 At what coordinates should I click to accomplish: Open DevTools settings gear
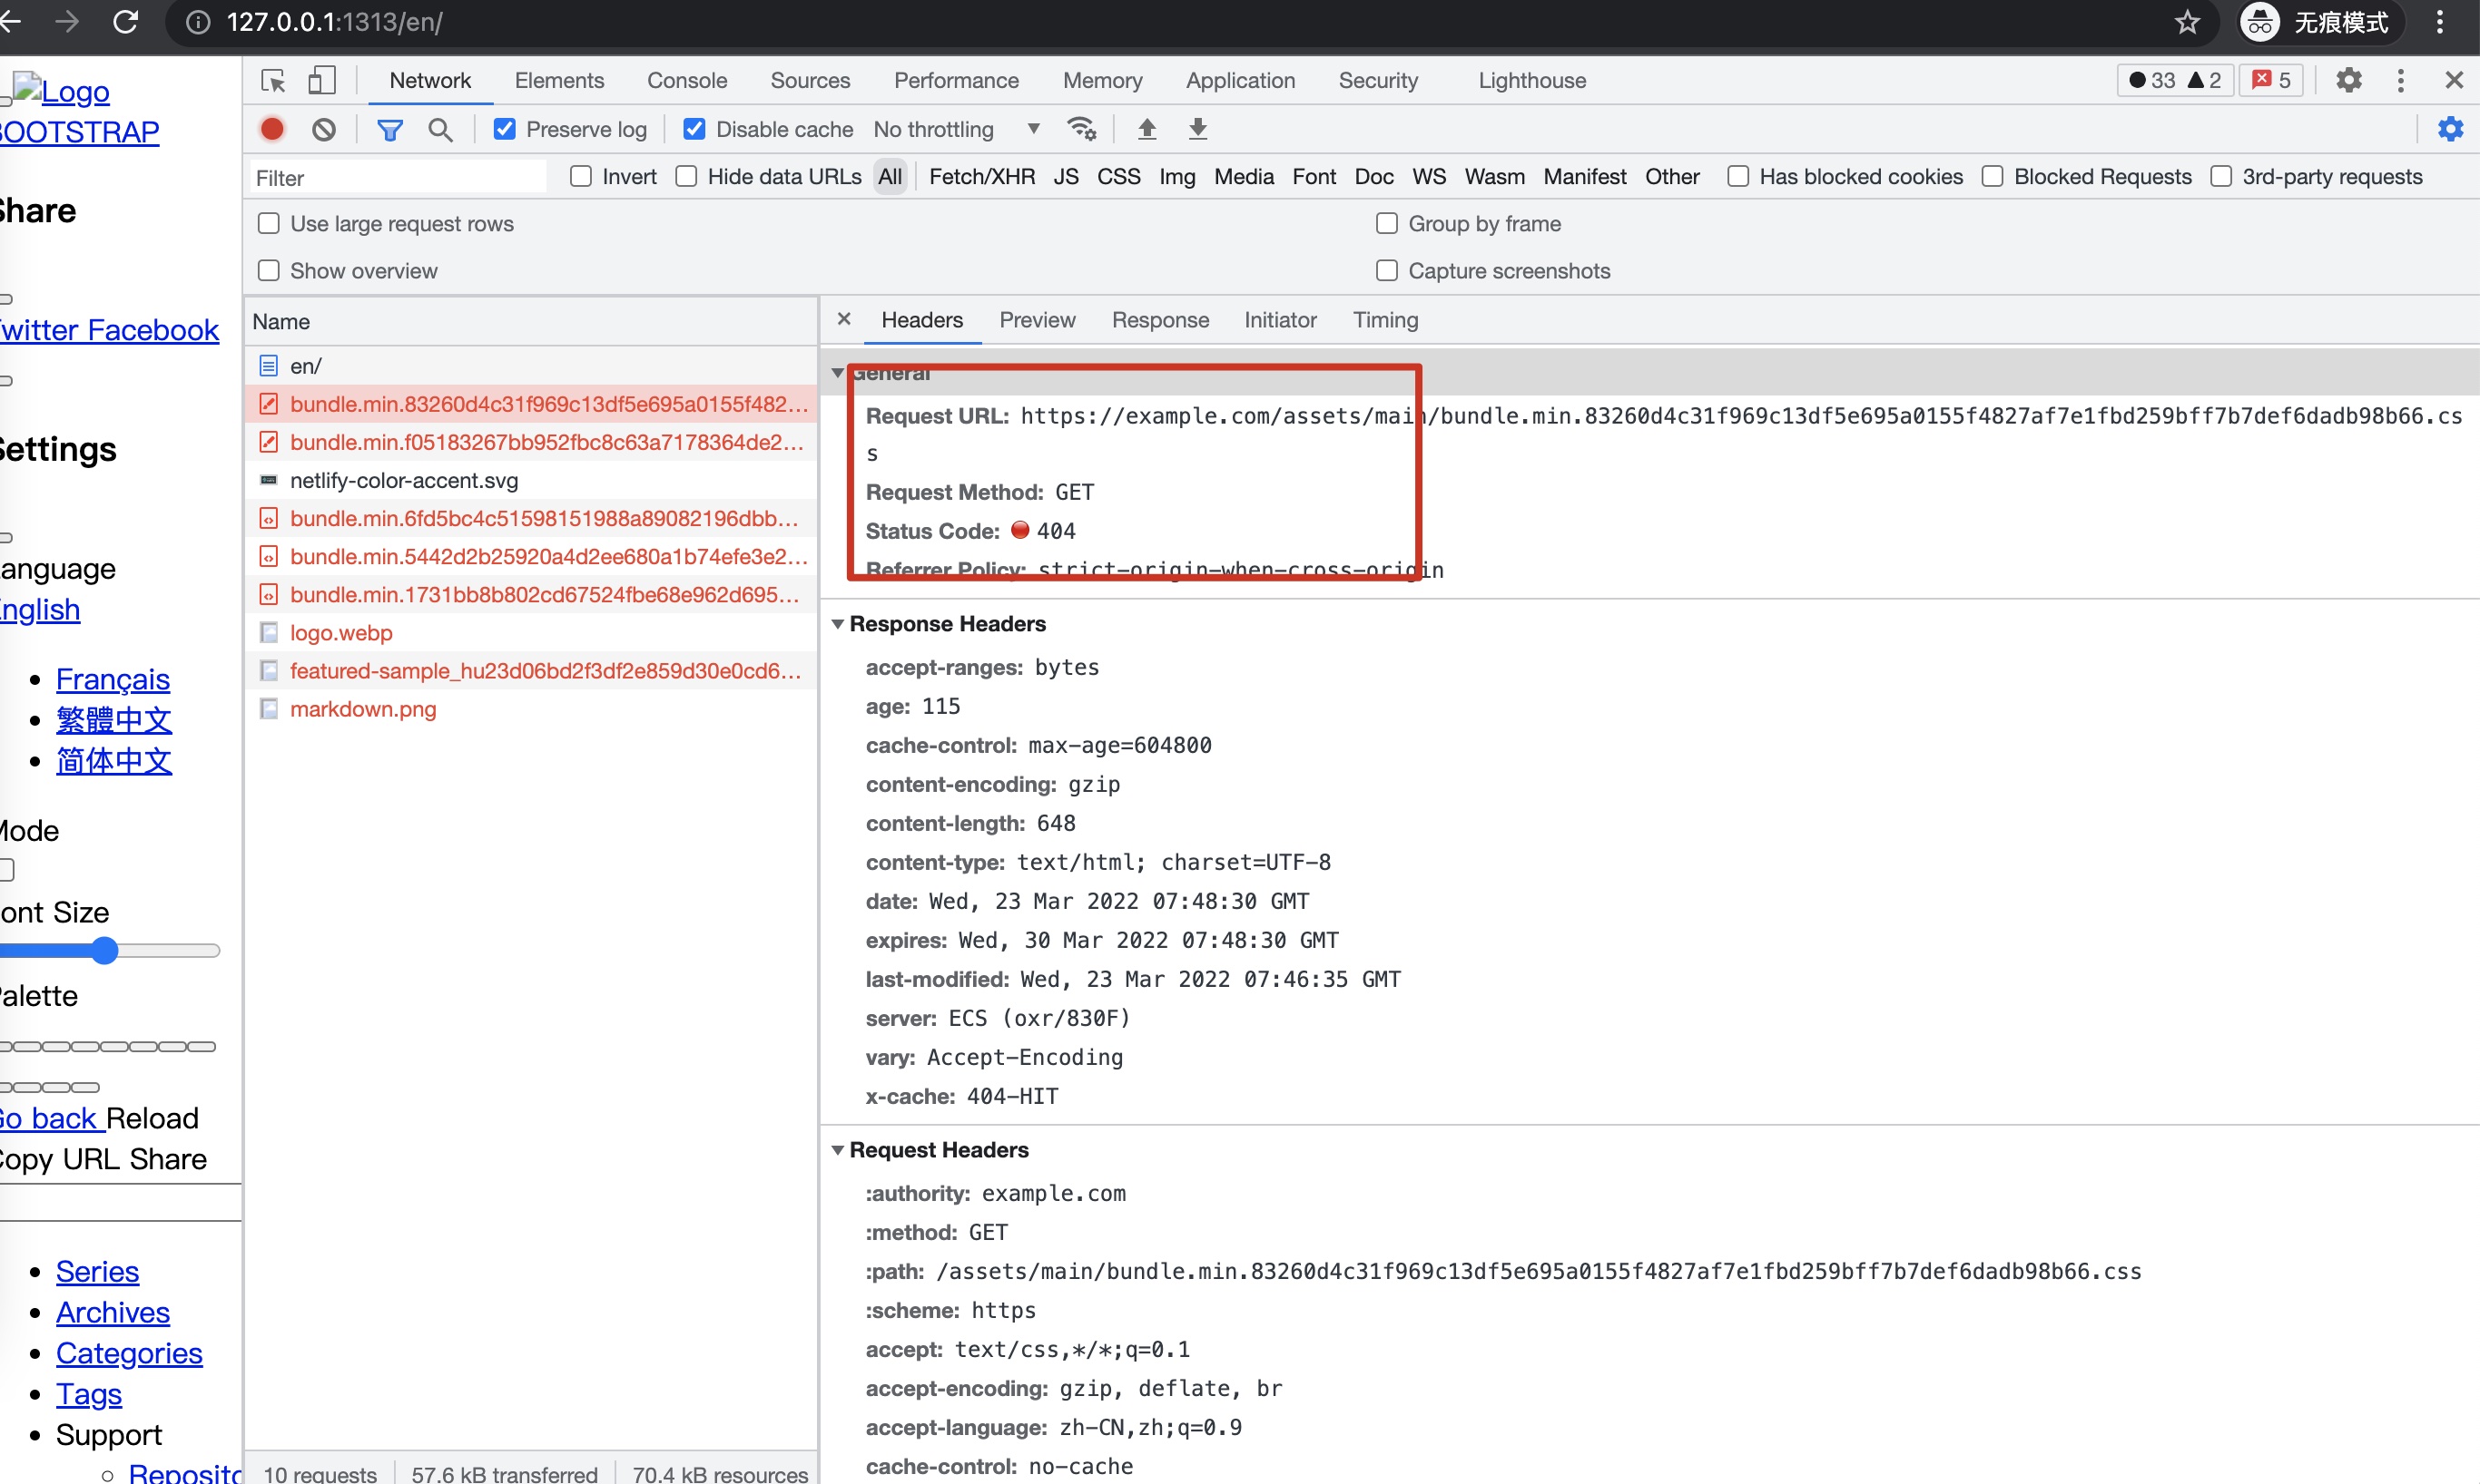[2349, 80]
